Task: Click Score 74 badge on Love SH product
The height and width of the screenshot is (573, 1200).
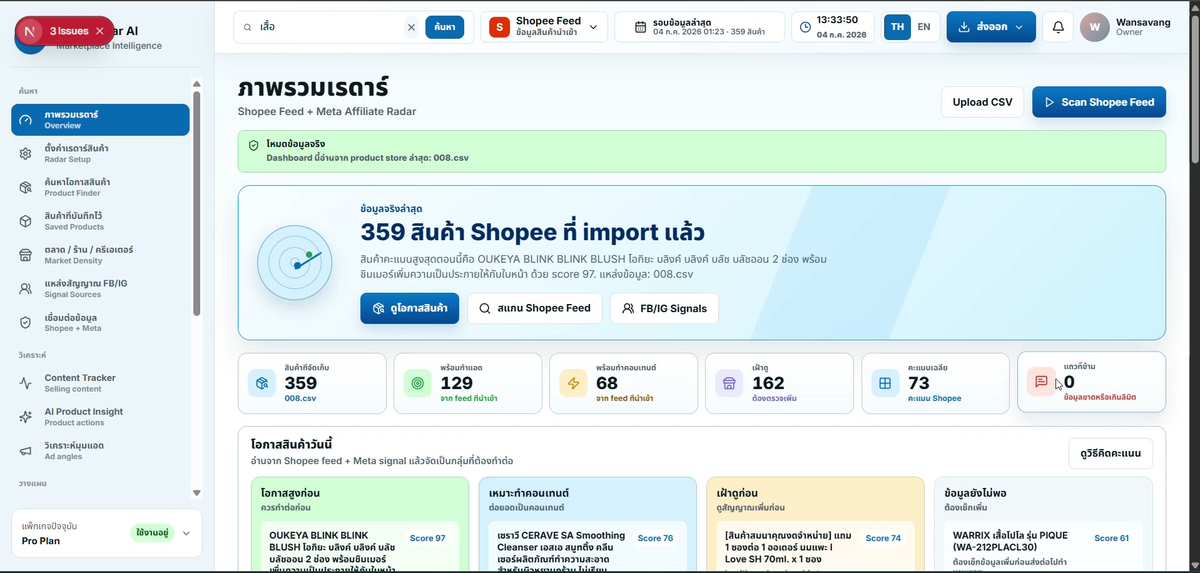Action: click(x=883, y=538)
